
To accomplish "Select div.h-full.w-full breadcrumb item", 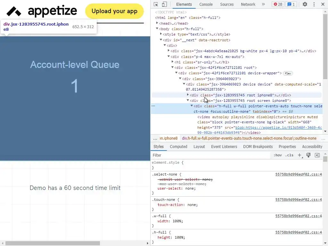I will (x=249, y=138).
